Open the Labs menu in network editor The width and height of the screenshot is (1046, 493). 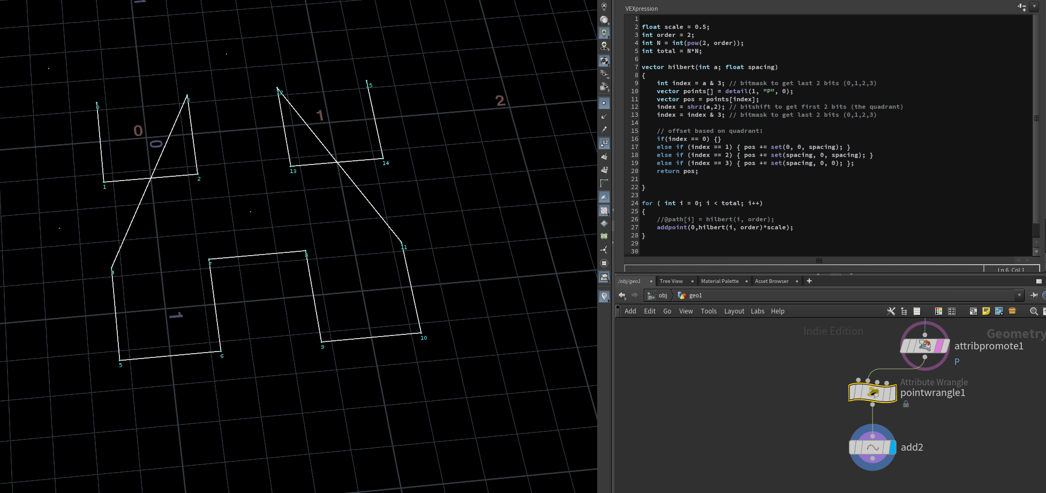pos(758,311)
